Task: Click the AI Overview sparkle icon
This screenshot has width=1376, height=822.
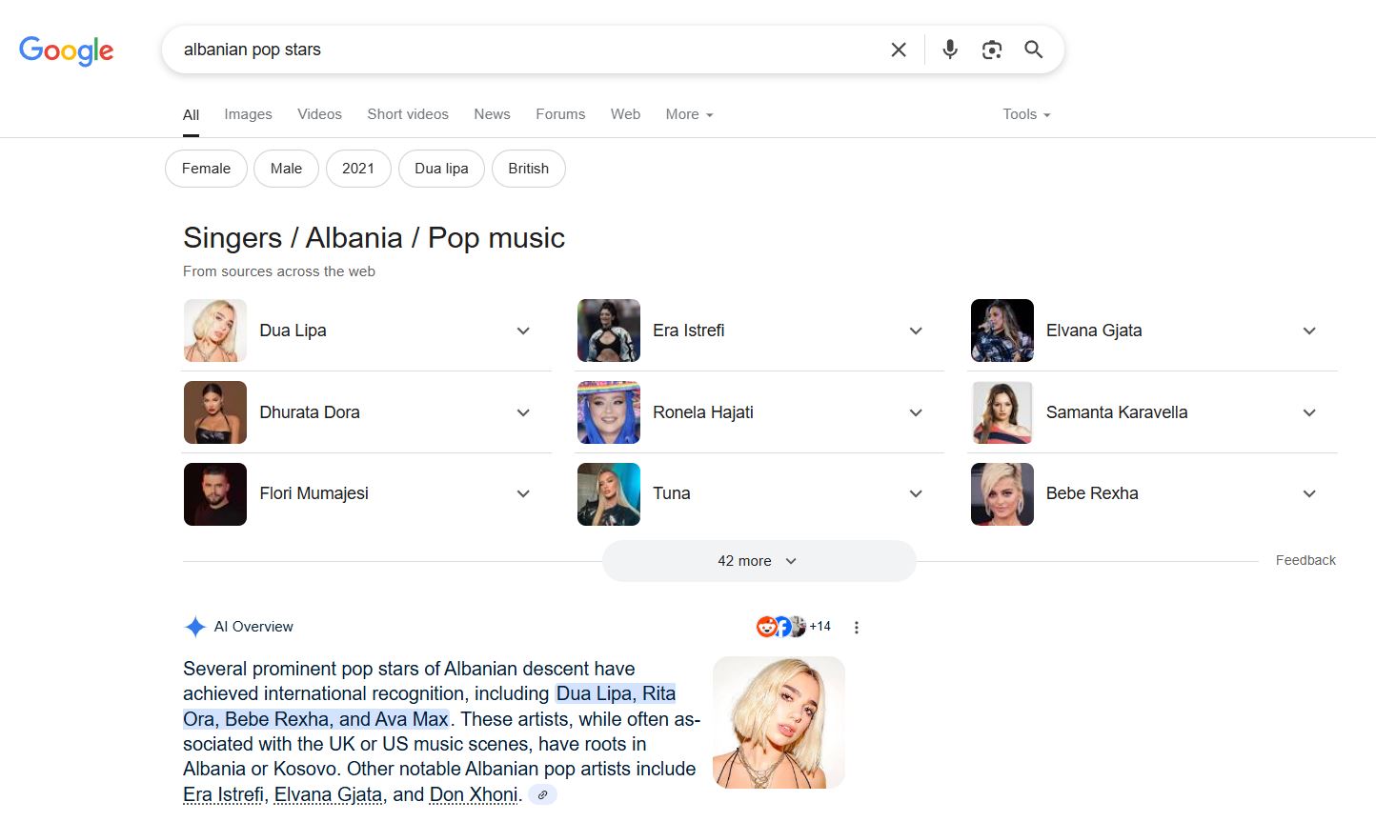Action: (x=195, y=627)
